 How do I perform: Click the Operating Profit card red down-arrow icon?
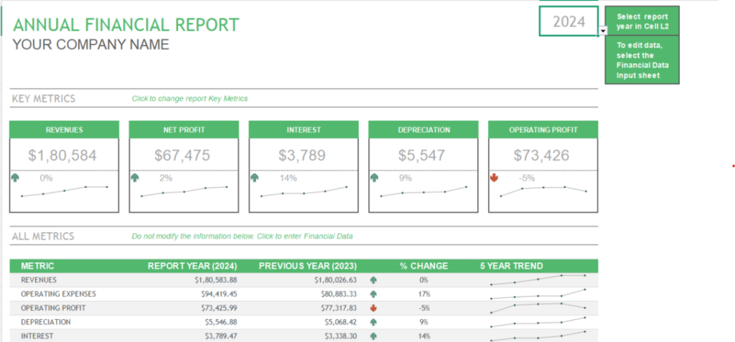click(x=494, y=177)
